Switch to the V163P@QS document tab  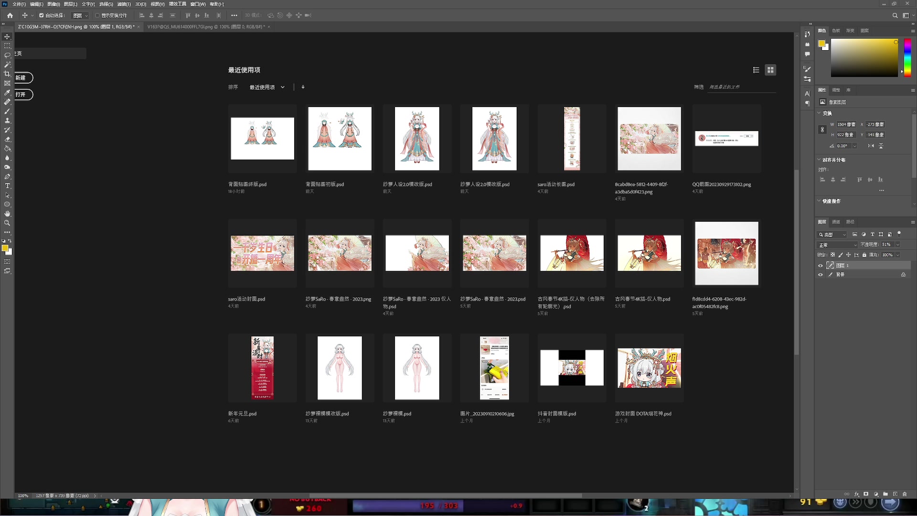(205, 27)
